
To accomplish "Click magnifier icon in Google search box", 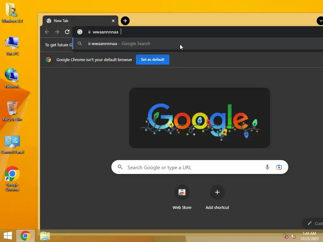I will 120,167.
